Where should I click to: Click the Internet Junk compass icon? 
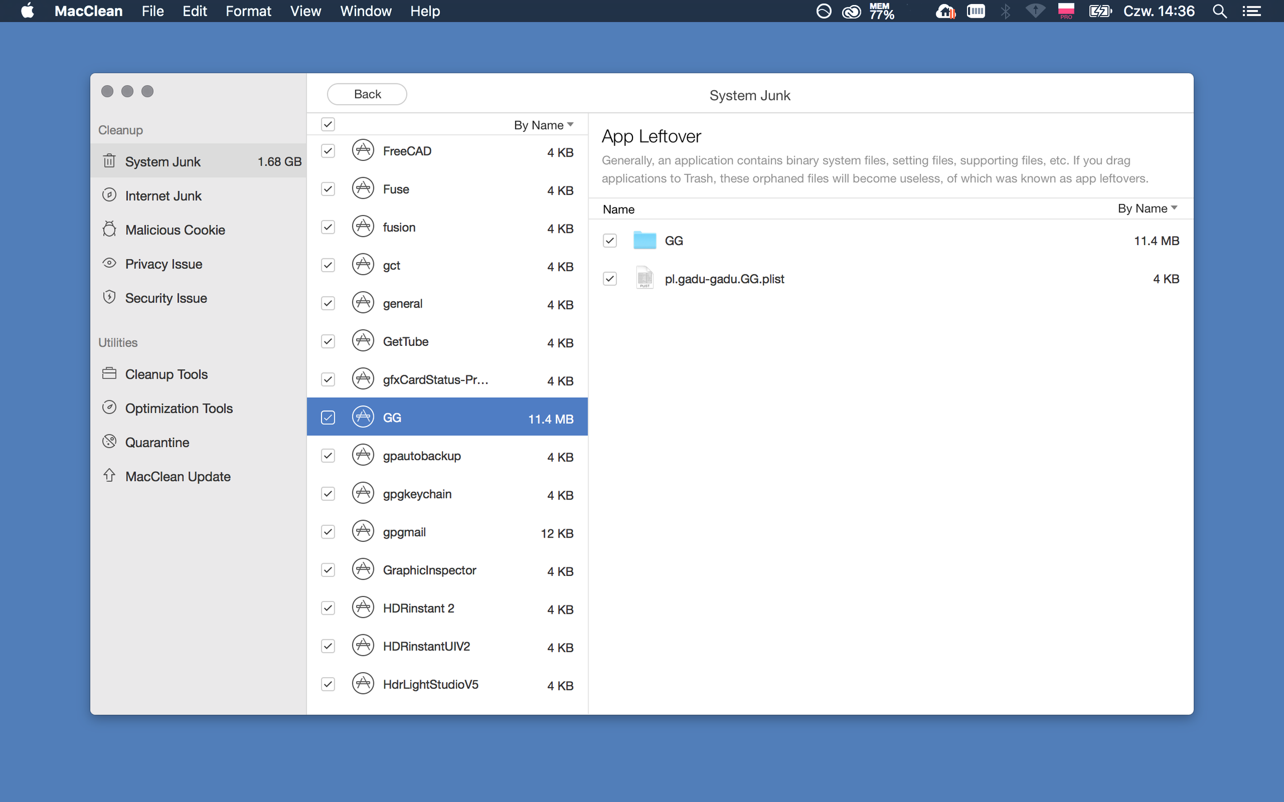coord(109,195)
